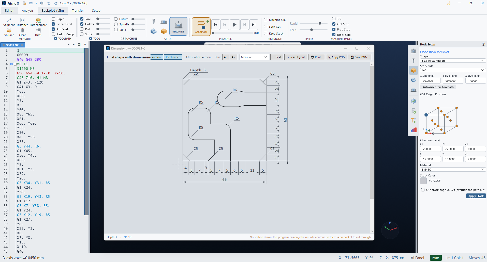Uncheck the Opt Stop checkbox

334,24
